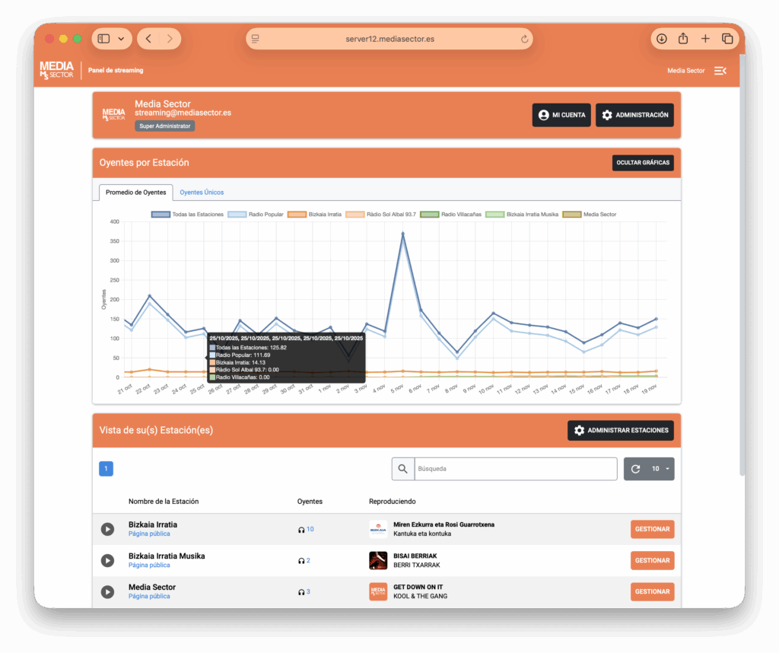This screenshot has height=653, width=779.
Task: Open Safari tab overview icon
Action: (x=727, y=39)
